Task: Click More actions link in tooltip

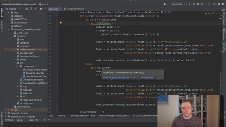Action: pos(148,78)
